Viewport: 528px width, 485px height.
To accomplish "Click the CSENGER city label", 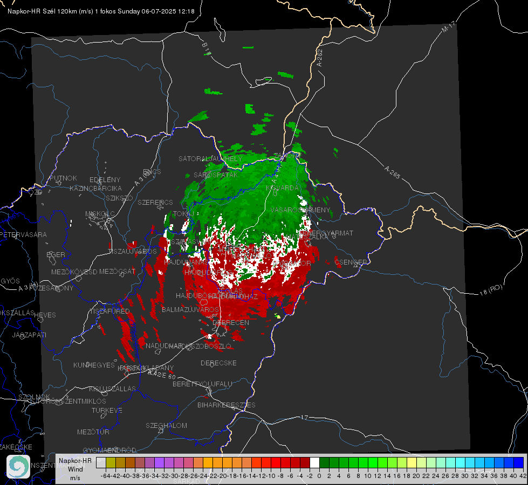I will click(351, 262).
